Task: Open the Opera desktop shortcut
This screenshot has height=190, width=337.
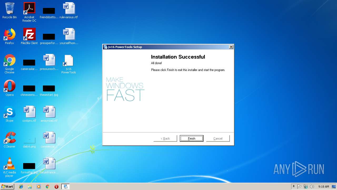Action: click(x=9, y=88)
